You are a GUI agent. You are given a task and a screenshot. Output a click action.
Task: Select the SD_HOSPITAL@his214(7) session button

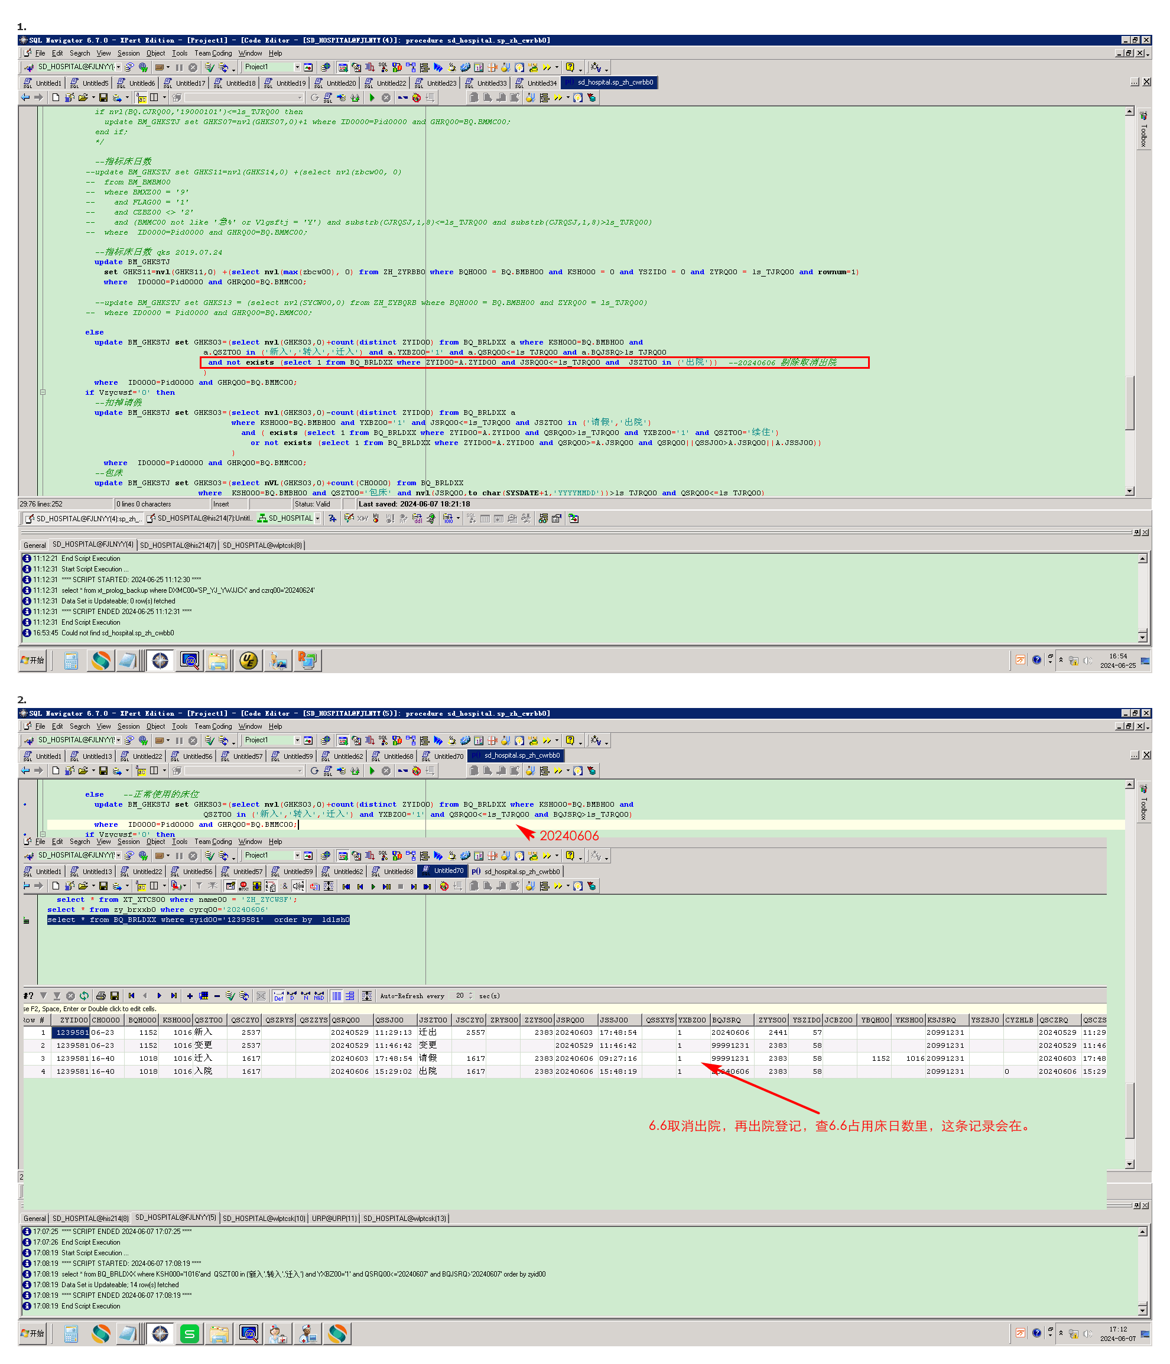tap(200, 519)
